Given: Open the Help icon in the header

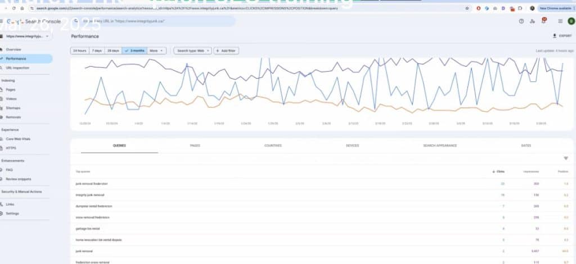Looking at the screenshot, I should [x=521, y=21].
